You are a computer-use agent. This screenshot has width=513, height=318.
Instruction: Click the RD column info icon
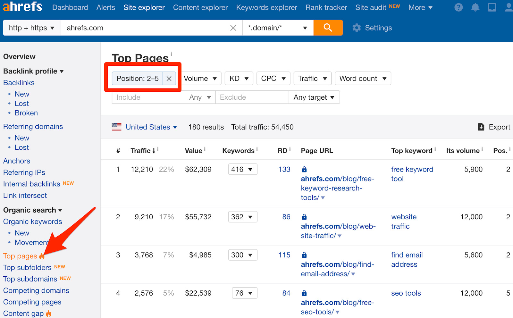tap(290, 149)
